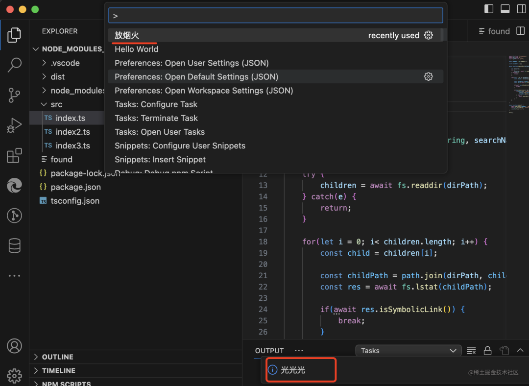Expand the NPM SCRIPTS section
This screenshot has width=529, height=386.
coord(136,383)
